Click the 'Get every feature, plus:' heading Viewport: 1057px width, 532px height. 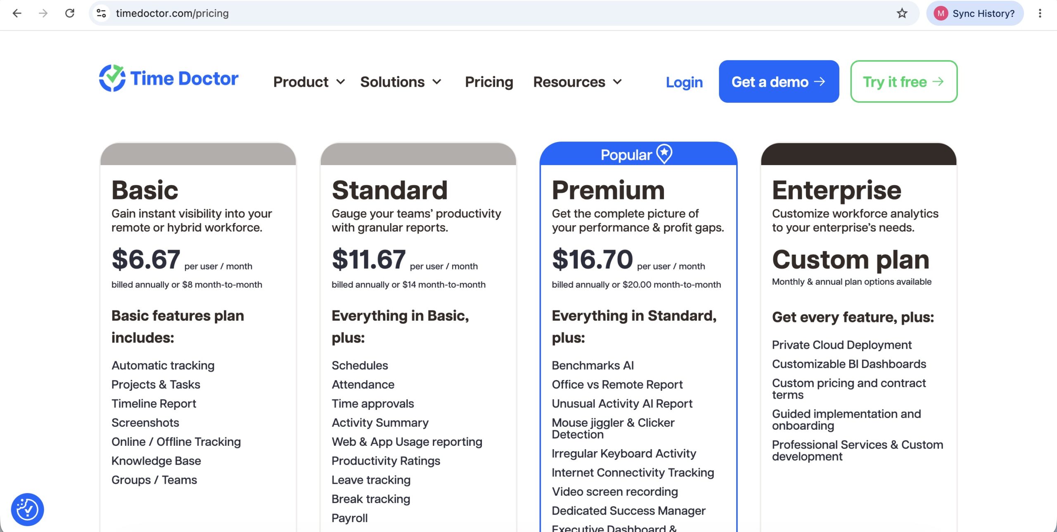[x=853, y=317]
